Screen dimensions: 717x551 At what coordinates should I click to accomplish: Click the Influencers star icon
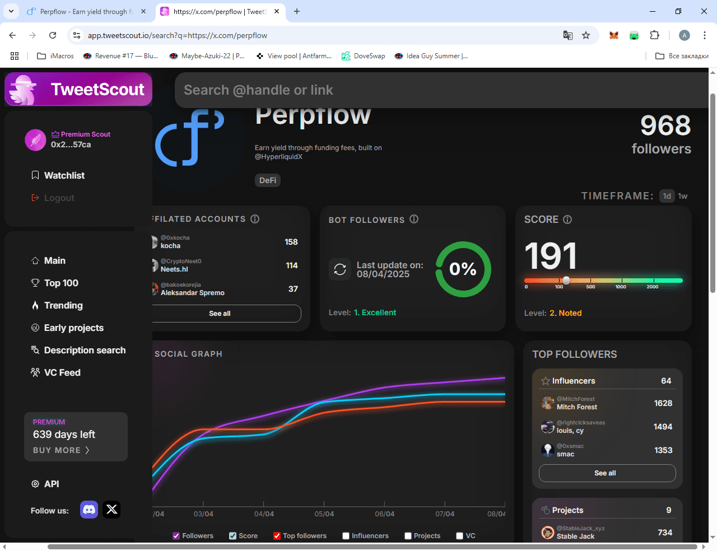546,381
